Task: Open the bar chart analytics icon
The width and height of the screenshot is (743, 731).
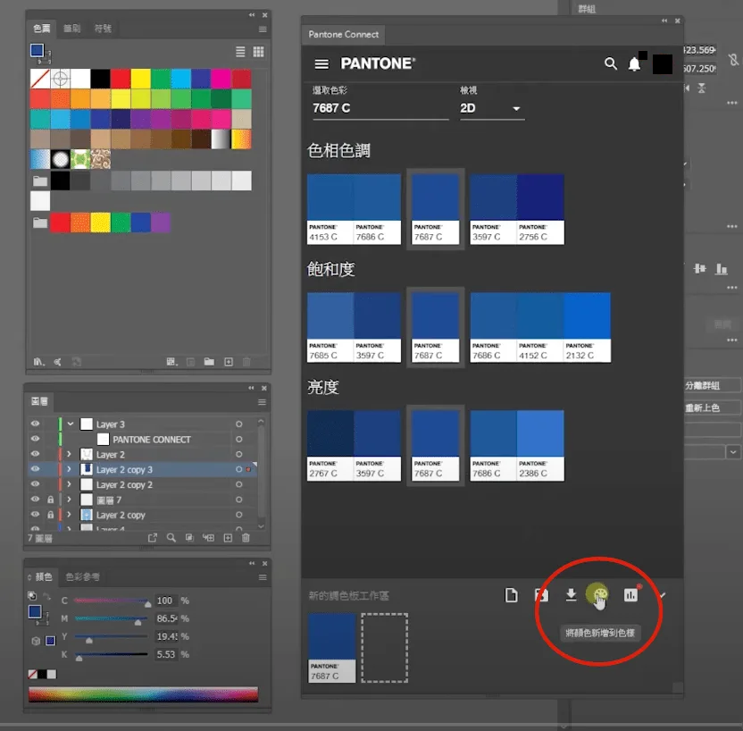Action: (630, 594)
